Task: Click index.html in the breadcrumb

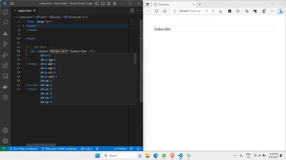Action: coord(25,17)
